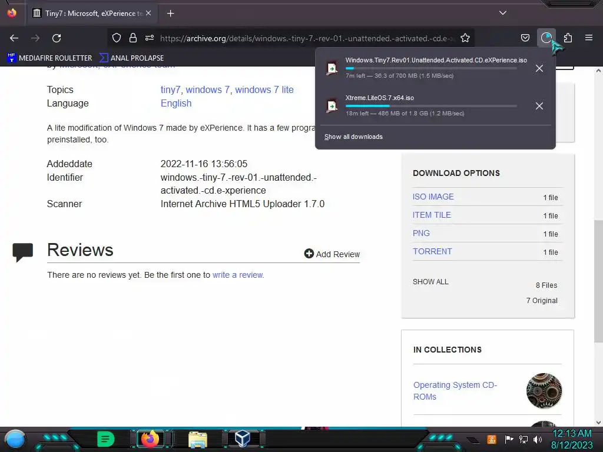Download the ISO IMAGE option
Screen dimensions: 603x452
tap(433, 197)
